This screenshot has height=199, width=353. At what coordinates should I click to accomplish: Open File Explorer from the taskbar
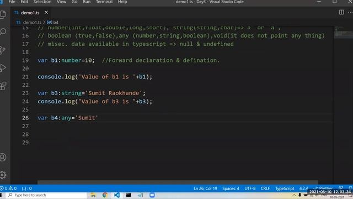click(93, 195)
